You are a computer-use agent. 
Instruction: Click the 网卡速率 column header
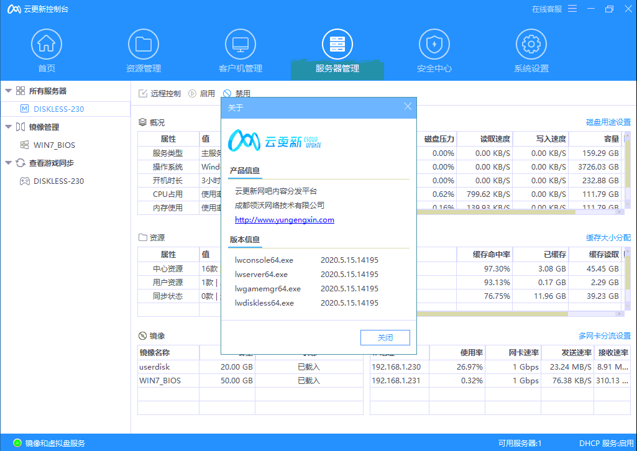(x=513, y=353)
